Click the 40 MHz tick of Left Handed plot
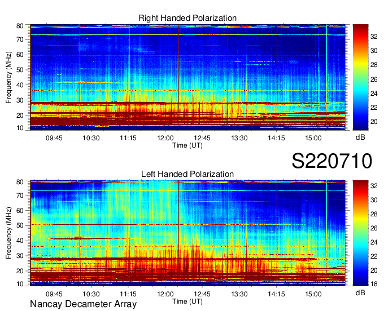 tap(20, 241)
